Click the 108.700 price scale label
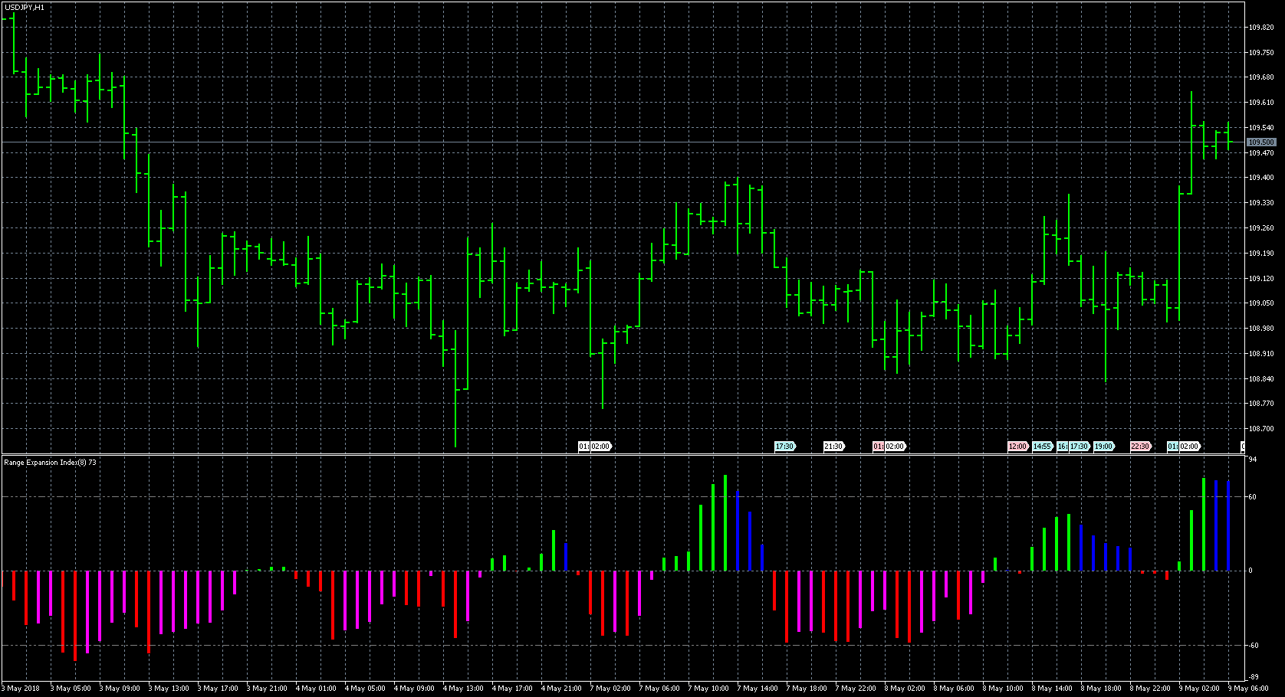 click(1260, 429)
